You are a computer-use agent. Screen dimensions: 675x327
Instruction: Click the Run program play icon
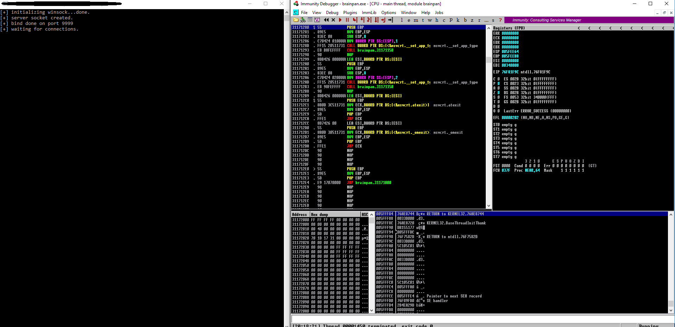340,20
